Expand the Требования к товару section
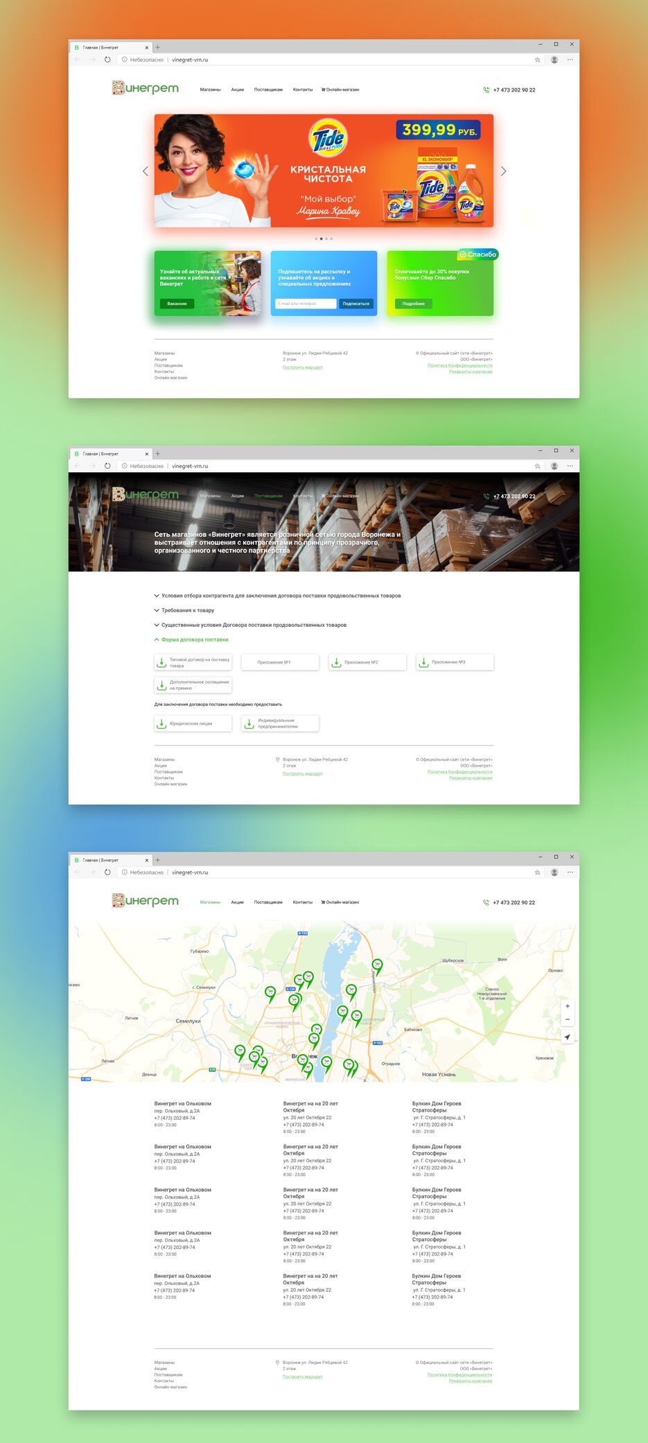The width and height of the screenshot is (648, 1443). point(184,610)
